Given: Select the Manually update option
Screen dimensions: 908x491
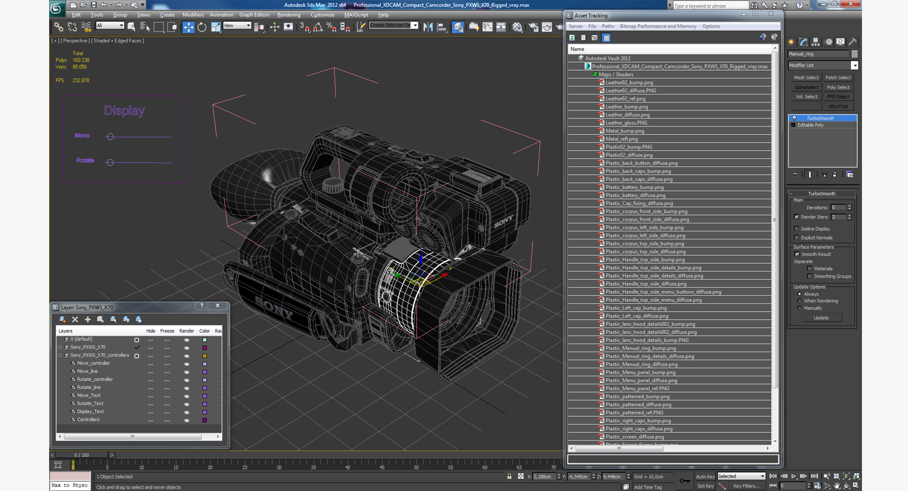Looking at the screenshot, I should coord(799,308).
